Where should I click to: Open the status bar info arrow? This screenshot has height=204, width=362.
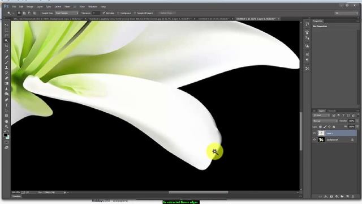[x=65, y=193]
